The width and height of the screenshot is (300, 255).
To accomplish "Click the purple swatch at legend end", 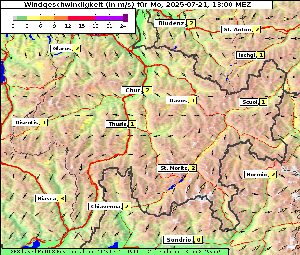I will click(x=125, y=18).
